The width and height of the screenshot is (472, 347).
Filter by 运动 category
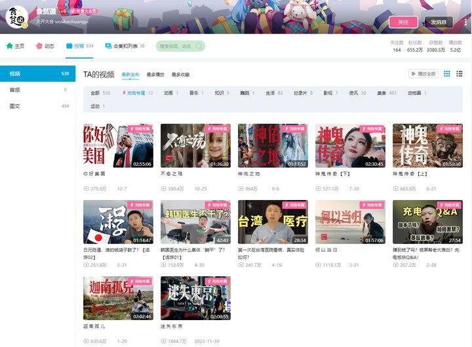point(98,106)
